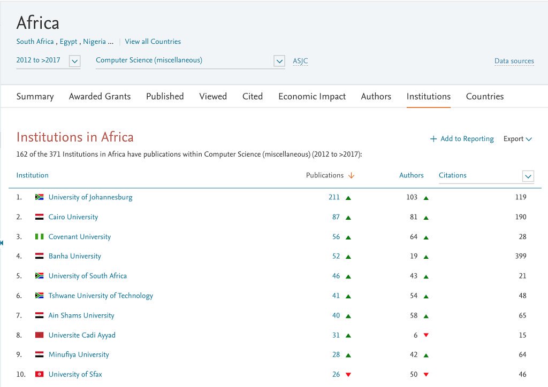This screenshot has width=548, height=387.
Task: Click the green up-trend arrow beside 211 publications
Action: click(348, 198)
